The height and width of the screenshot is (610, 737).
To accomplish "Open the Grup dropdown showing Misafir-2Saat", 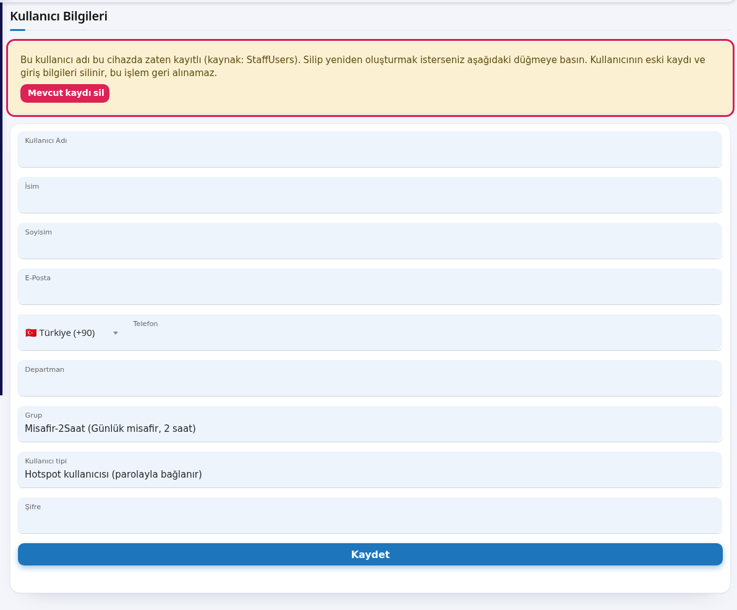I will click(x=370, y=424).
